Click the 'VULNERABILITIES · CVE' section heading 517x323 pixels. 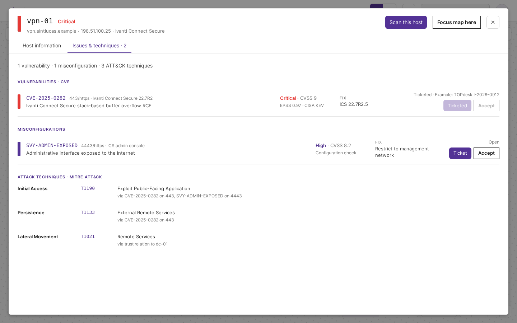tap(43, 82)
